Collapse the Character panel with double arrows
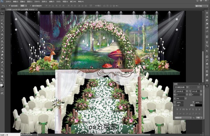Image resolution: width=210 pixels, height=136 pixels. click(x=199, y=84)
